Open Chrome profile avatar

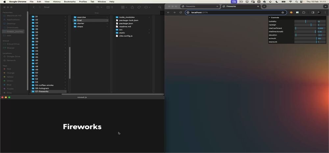point(319,12)
